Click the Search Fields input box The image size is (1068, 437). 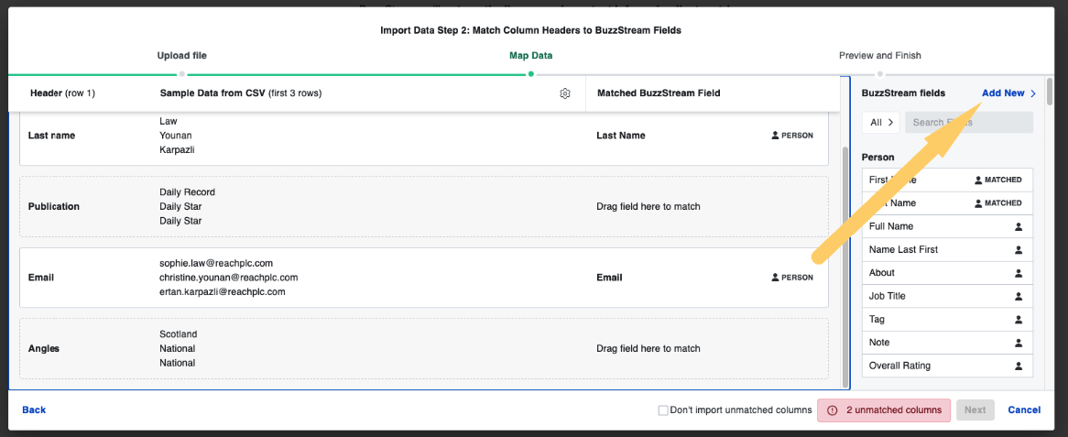pos(968,123)
